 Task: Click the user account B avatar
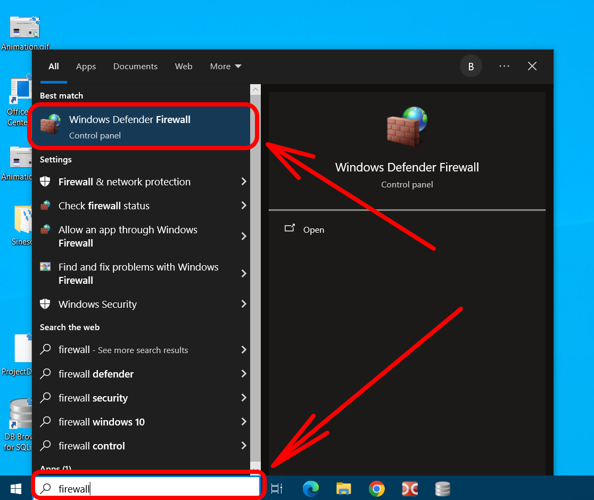click(x=471, y=67)
